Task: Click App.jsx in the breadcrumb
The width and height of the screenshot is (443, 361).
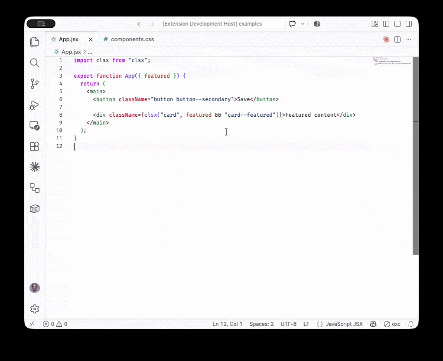Action: pyautogui.click(x=71, y=52)
